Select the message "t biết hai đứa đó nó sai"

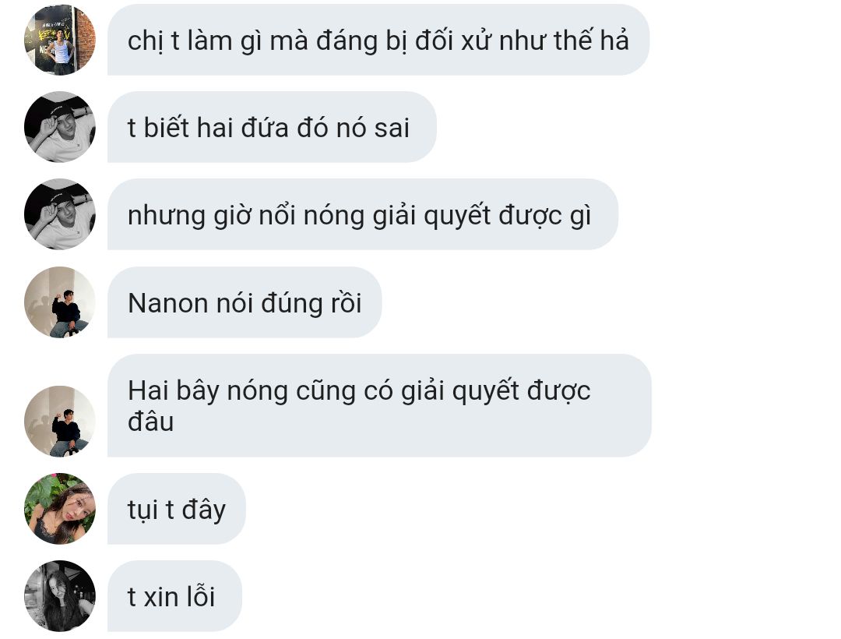click(272, 127)
